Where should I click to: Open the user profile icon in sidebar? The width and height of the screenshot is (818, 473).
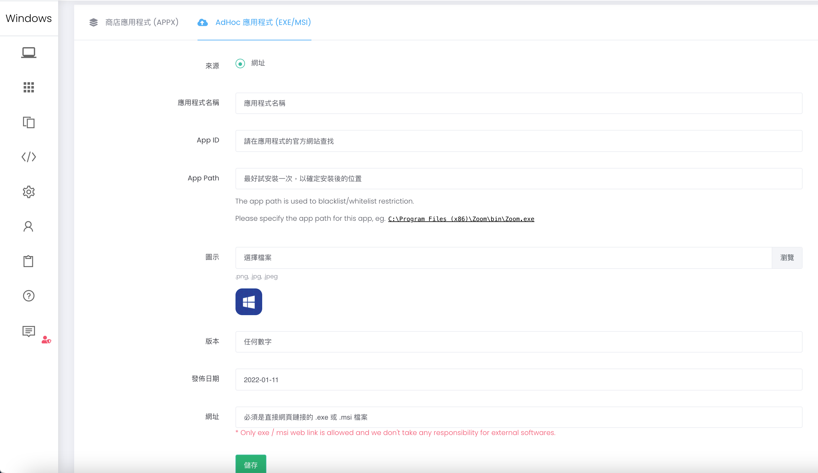point(28,226)
